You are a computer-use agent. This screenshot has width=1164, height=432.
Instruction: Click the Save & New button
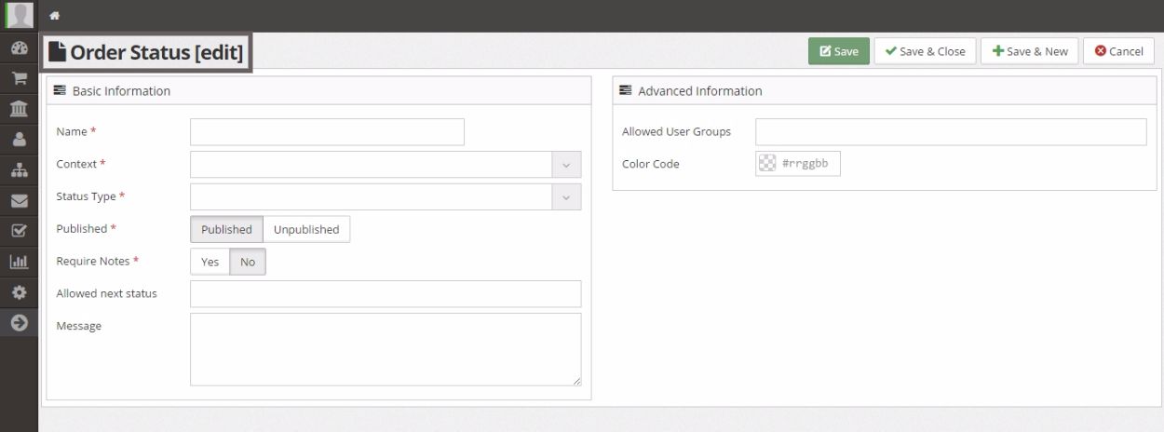(x=1030, y=51)
